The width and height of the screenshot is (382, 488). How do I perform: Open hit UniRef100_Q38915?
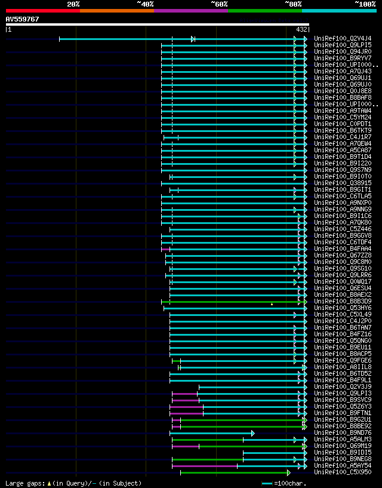point(343,183)
